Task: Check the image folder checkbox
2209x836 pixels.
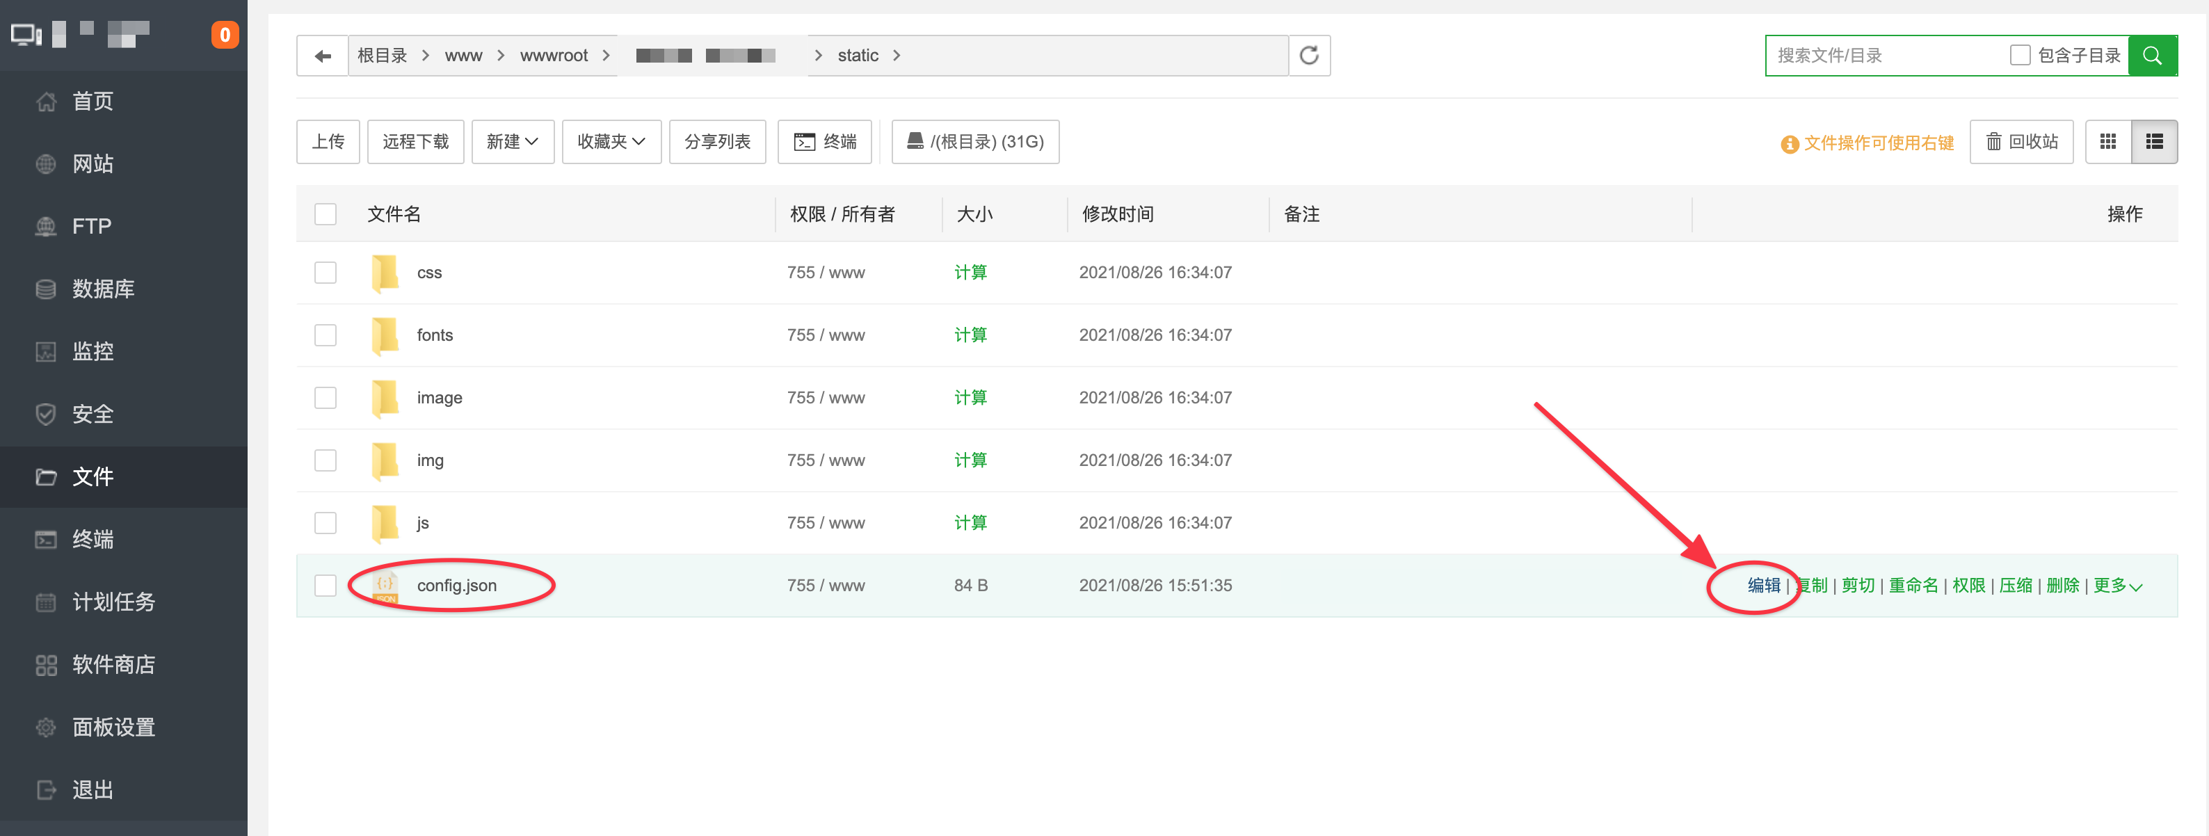Action: (325, 398)
